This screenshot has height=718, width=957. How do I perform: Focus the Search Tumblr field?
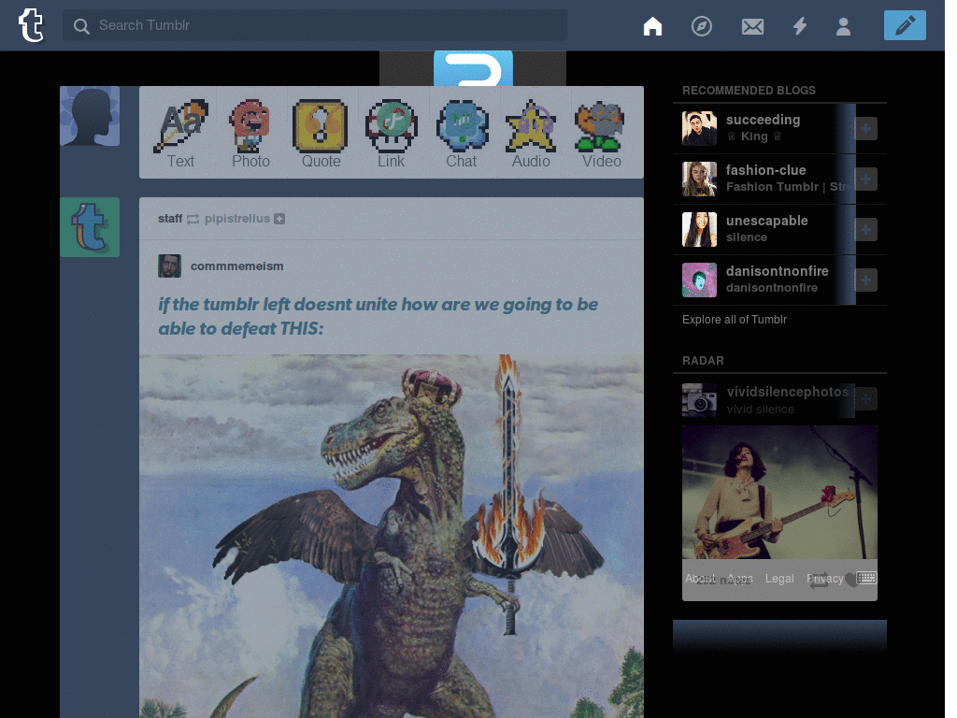tap(315, 25)
